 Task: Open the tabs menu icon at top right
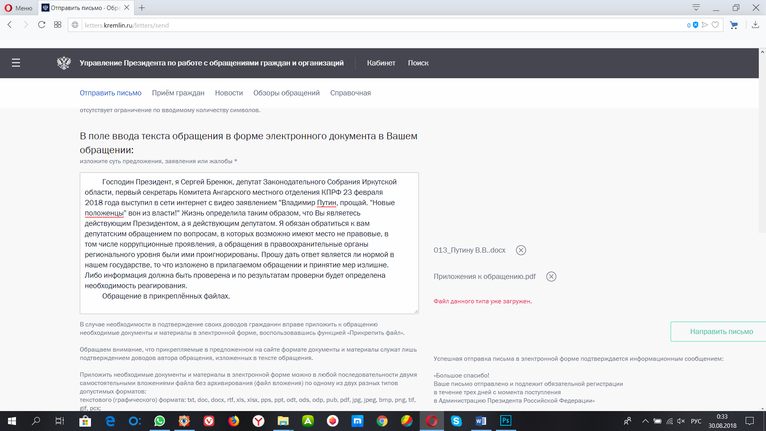coord(696,8)
